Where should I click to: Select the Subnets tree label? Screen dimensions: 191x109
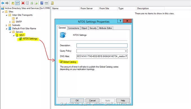pos(16,25)
